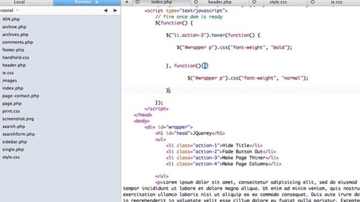Click the closing head tag
Screen dimensions: 360x202
tap(143, 115)
